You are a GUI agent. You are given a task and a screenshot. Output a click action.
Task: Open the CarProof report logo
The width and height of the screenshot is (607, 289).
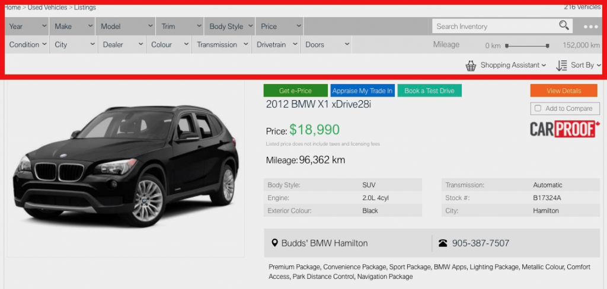click(x=565, y=129)
